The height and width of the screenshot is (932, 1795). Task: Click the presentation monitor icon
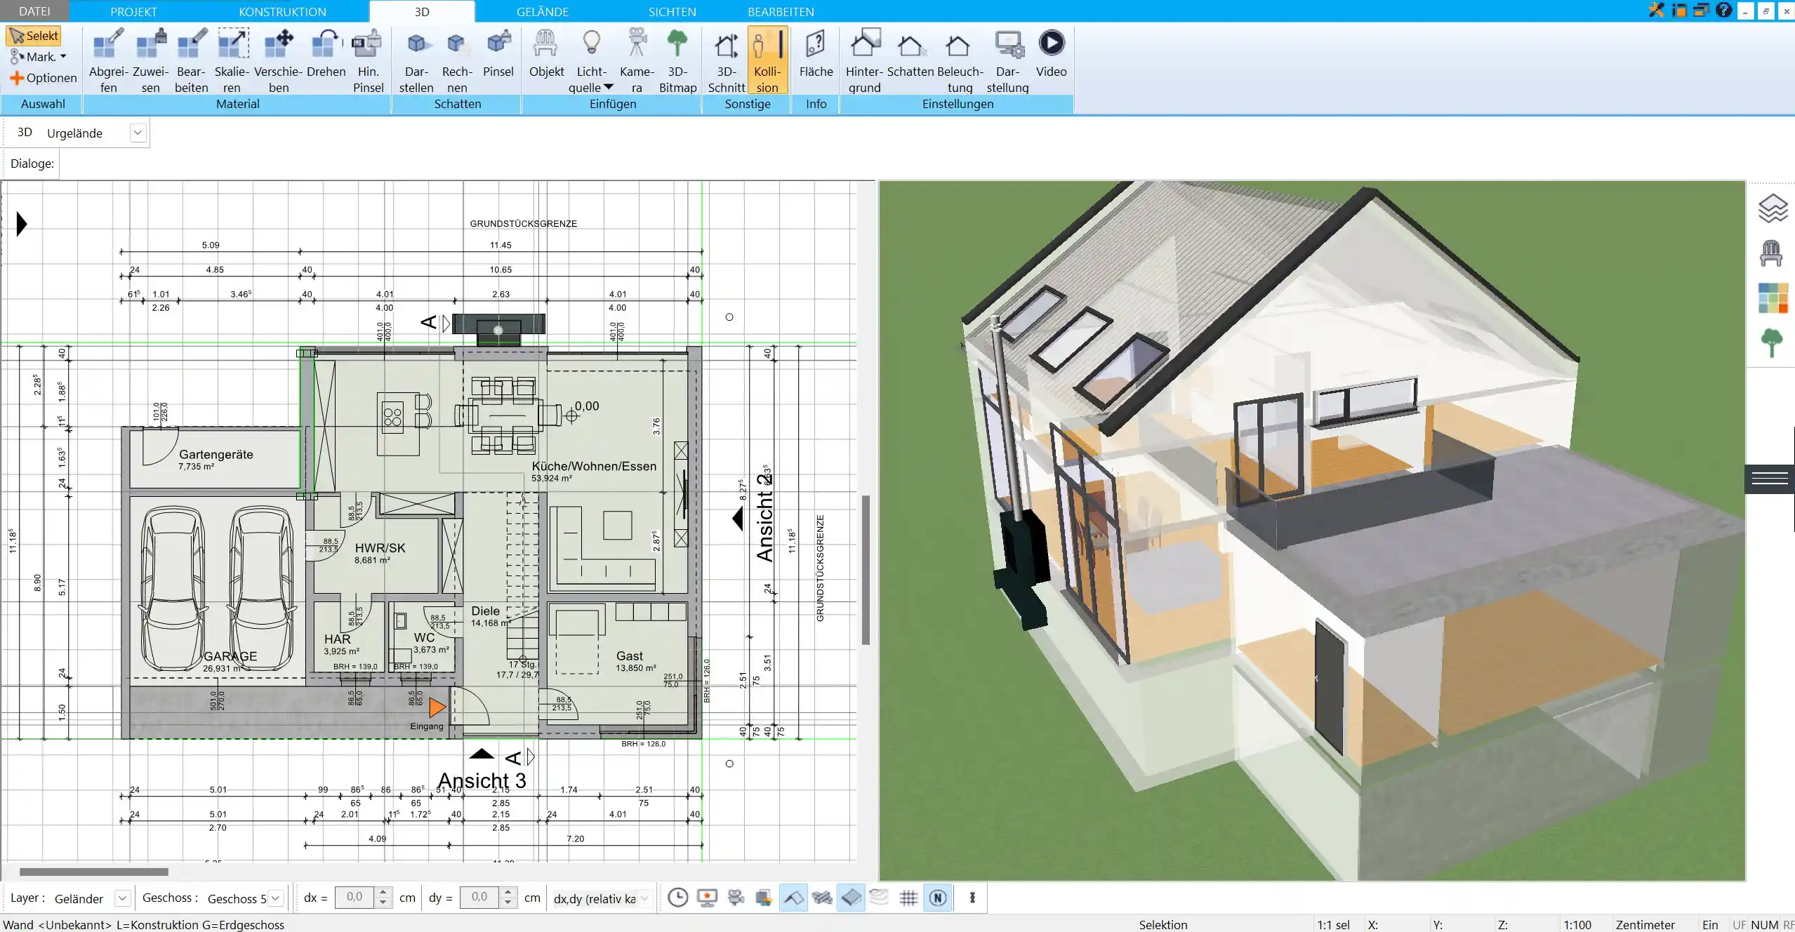coord(707,898)
